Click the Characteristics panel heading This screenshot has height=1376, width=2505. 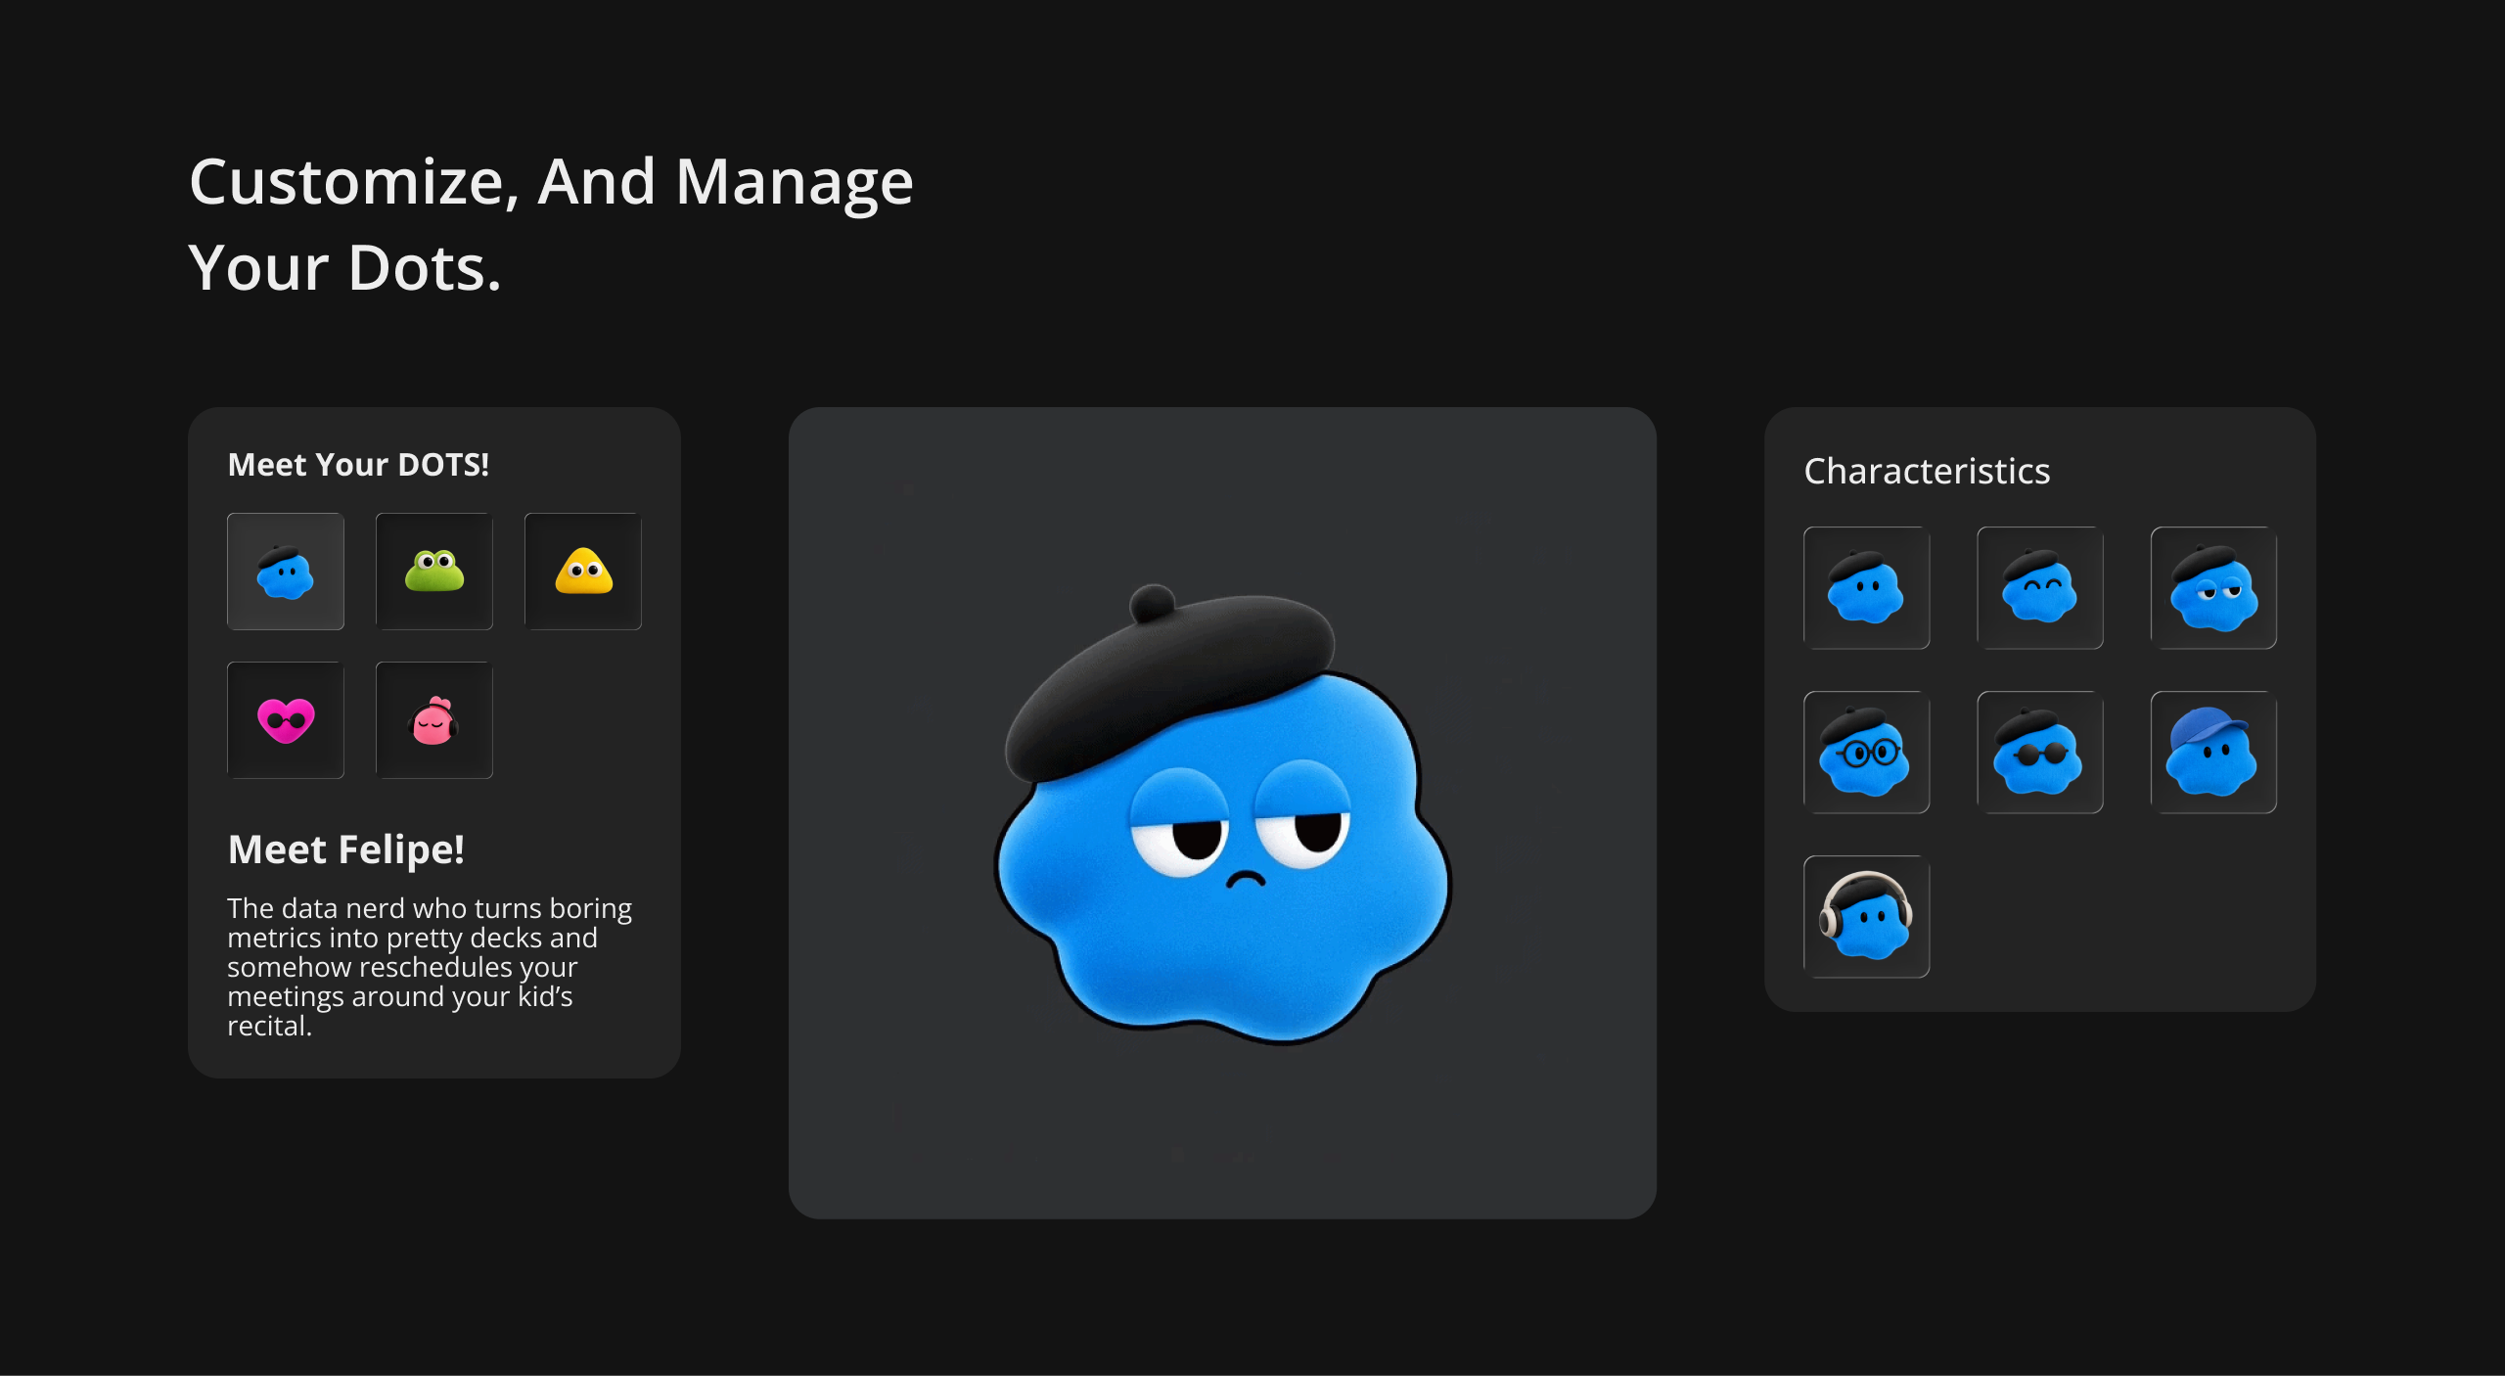1927,472
